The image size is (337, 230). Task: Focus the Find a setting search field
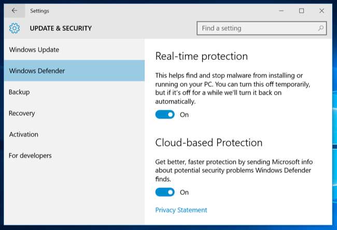point(257,28)
